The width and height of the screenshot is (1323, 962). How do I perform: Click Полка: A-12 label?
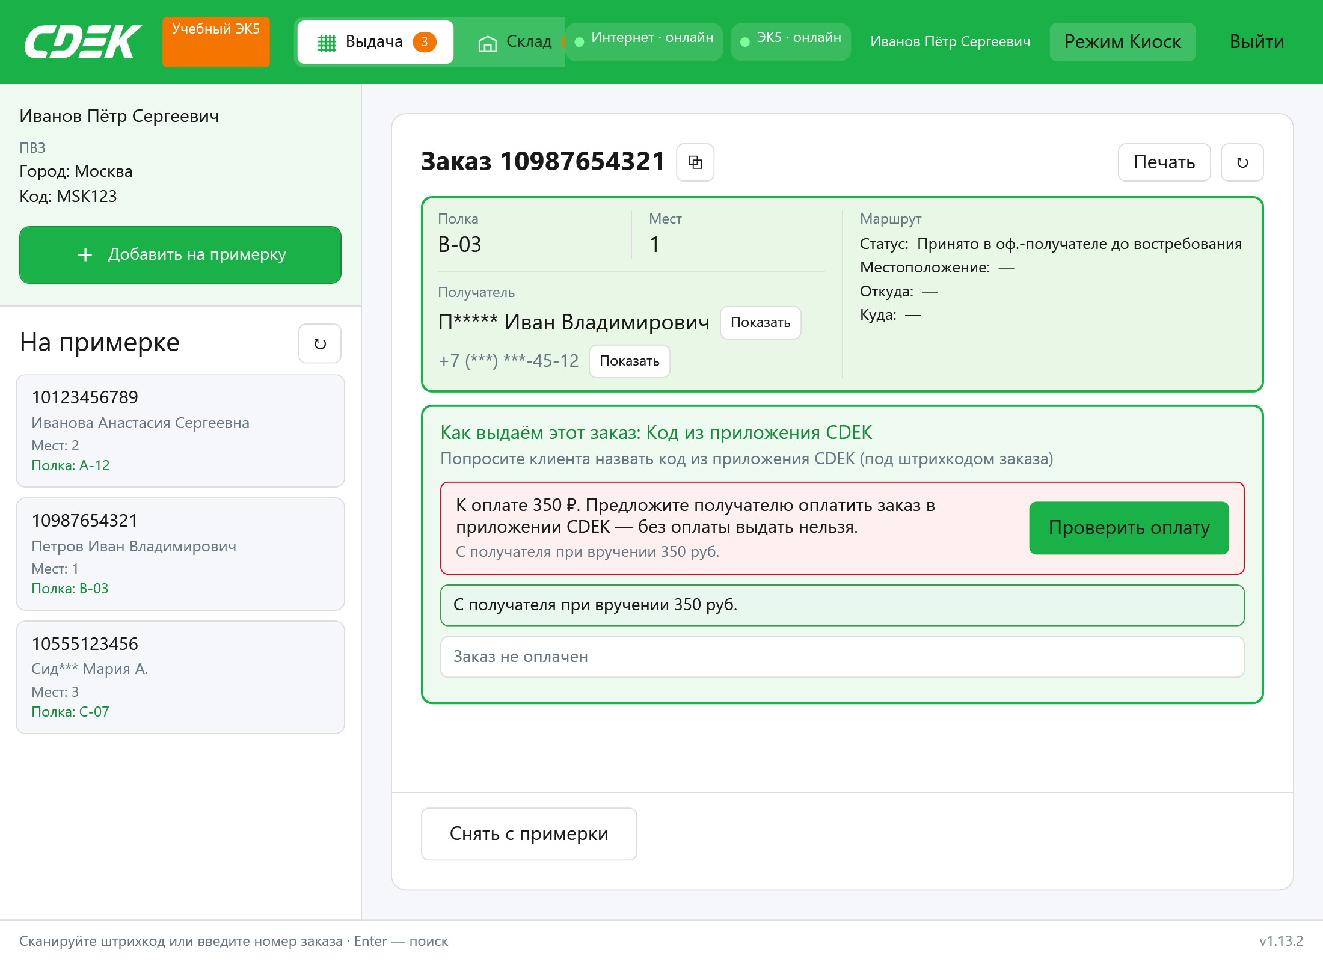pos(70,465)
